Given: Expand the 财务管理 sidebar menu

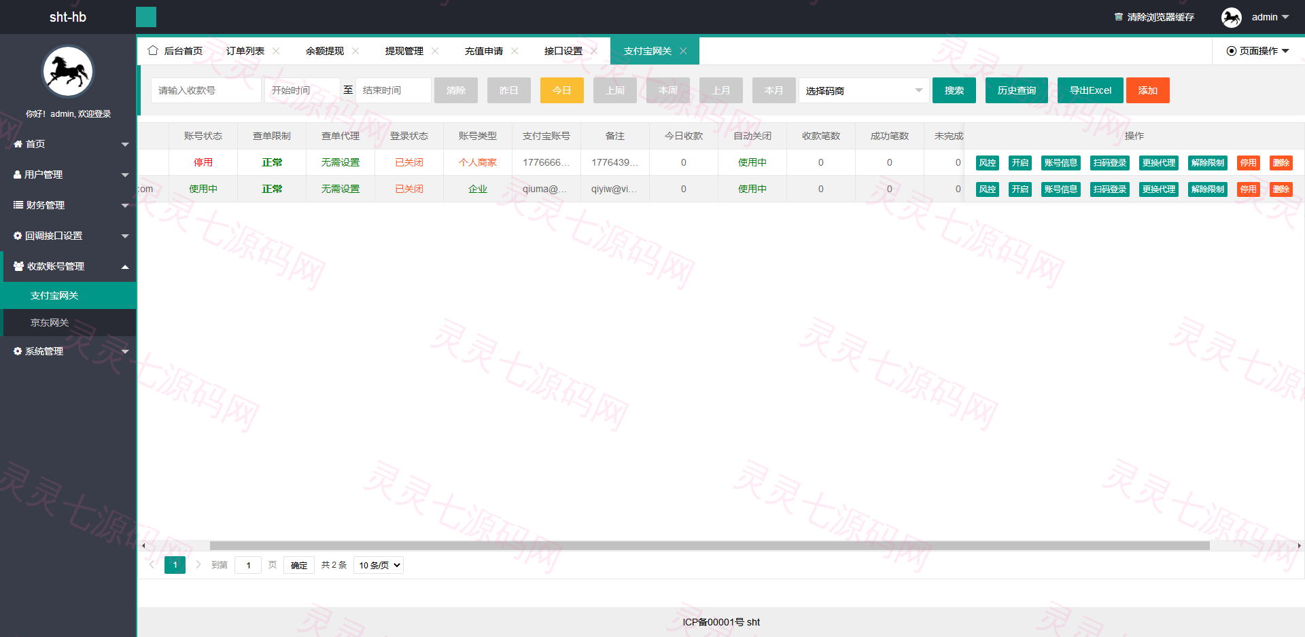Looking at the screenshot, I should (68, 205).
